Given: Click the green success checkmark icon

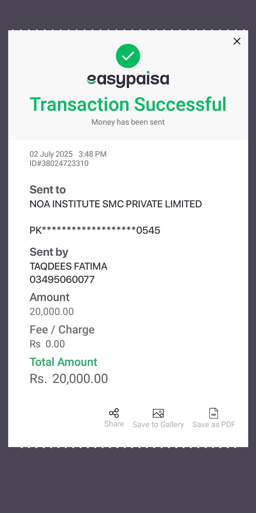Looking at the screenshot, I should tap(128, 56).
